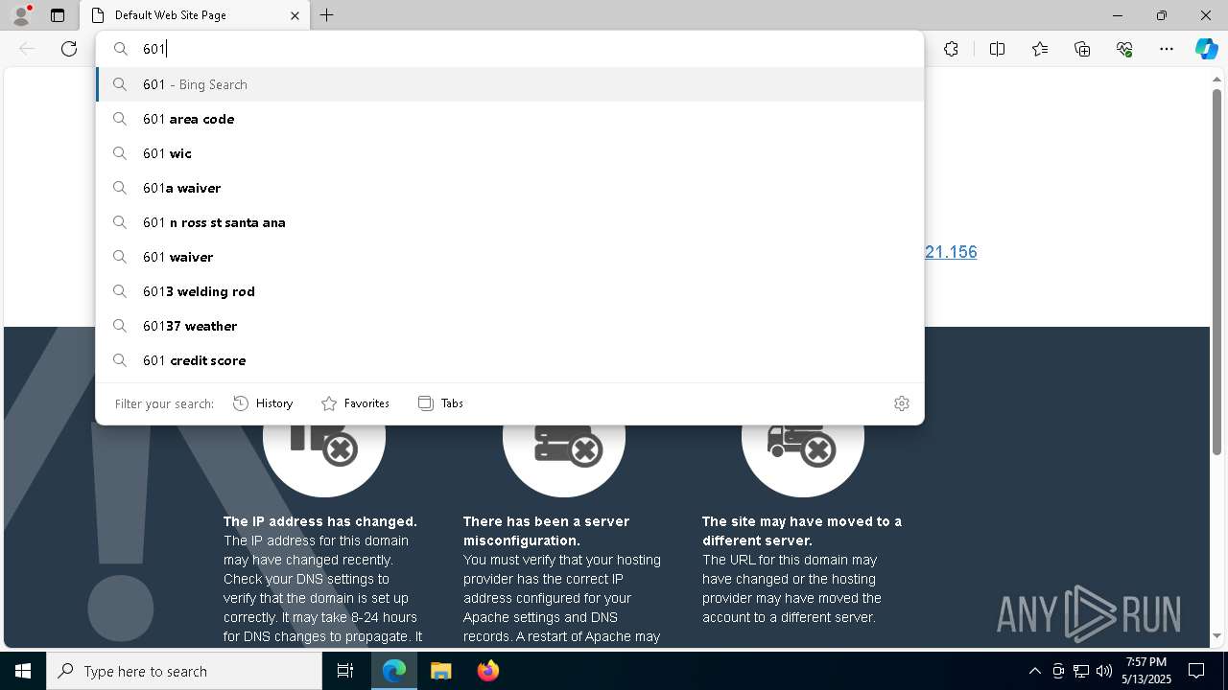Open the Extensions puzzle icon
This screenshot has width=1228, height=690.
(x=951, y=49)
